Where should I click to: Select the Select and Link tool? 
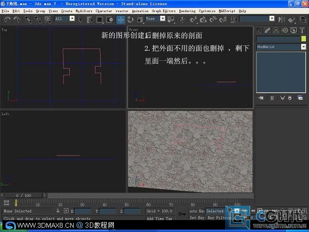28,19
